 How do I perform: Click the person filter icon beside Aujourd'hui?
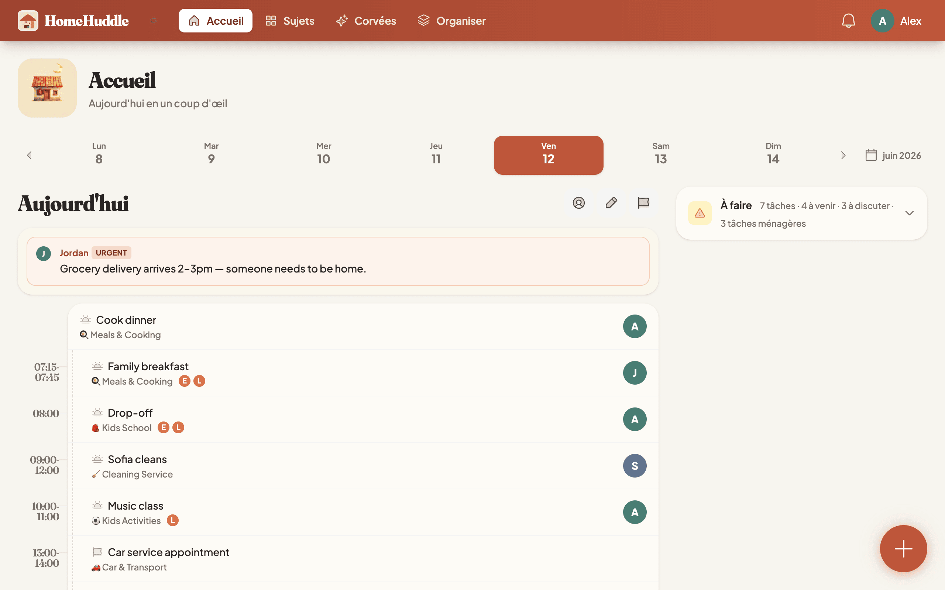[579, 203]
